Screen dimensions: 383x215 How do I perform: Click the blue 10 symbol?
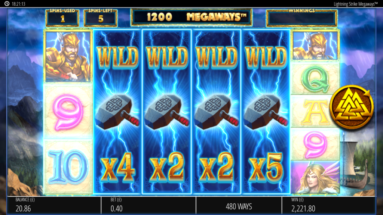click(x=68, y=167)
